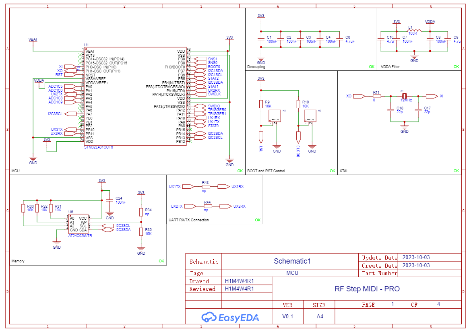471x332 pixels.
Task: Select the GND symbol in XTAL block
Action: coord(404,127)
